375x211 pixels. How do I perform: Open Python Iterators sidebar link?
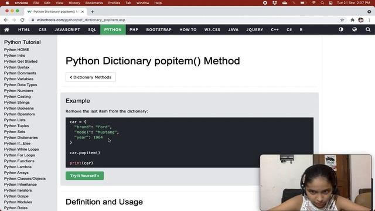click(x=18, y=190)
